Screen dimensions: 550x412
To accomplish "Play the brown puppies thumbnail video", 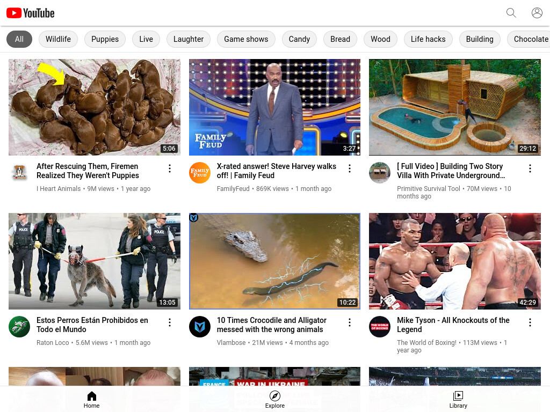I will [95, 107].
